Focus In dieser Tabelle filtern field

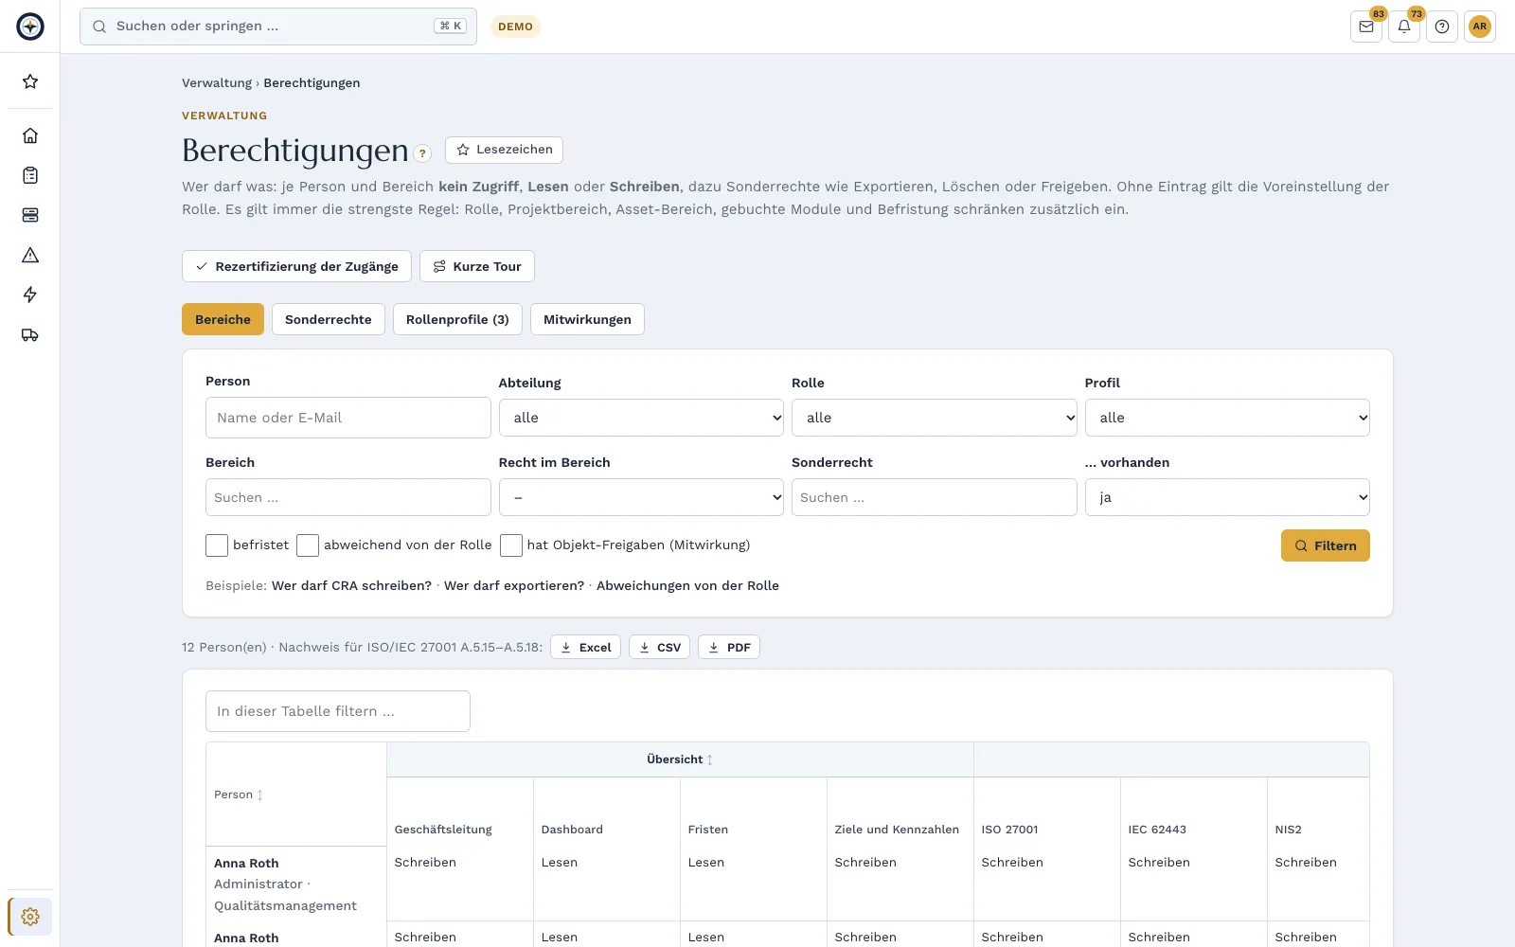click(337, 711)
